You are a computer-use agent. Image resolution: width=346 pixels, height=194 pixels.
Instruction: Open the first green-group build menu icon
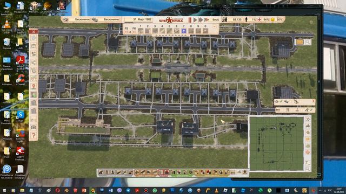pos(173,172)
